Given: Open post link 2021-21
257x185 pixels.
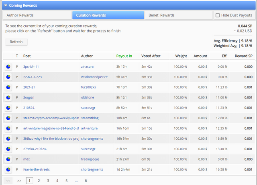Looking at the screenshot, I should 29,87.
